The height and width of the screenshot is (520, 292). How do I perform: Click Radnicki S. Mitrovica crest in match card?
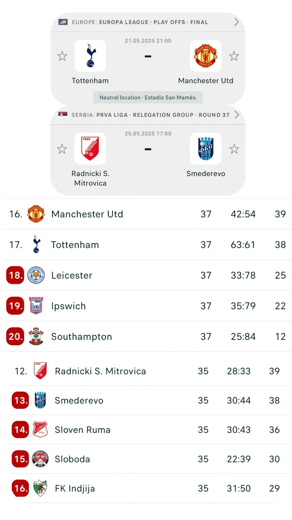[90, 149]
